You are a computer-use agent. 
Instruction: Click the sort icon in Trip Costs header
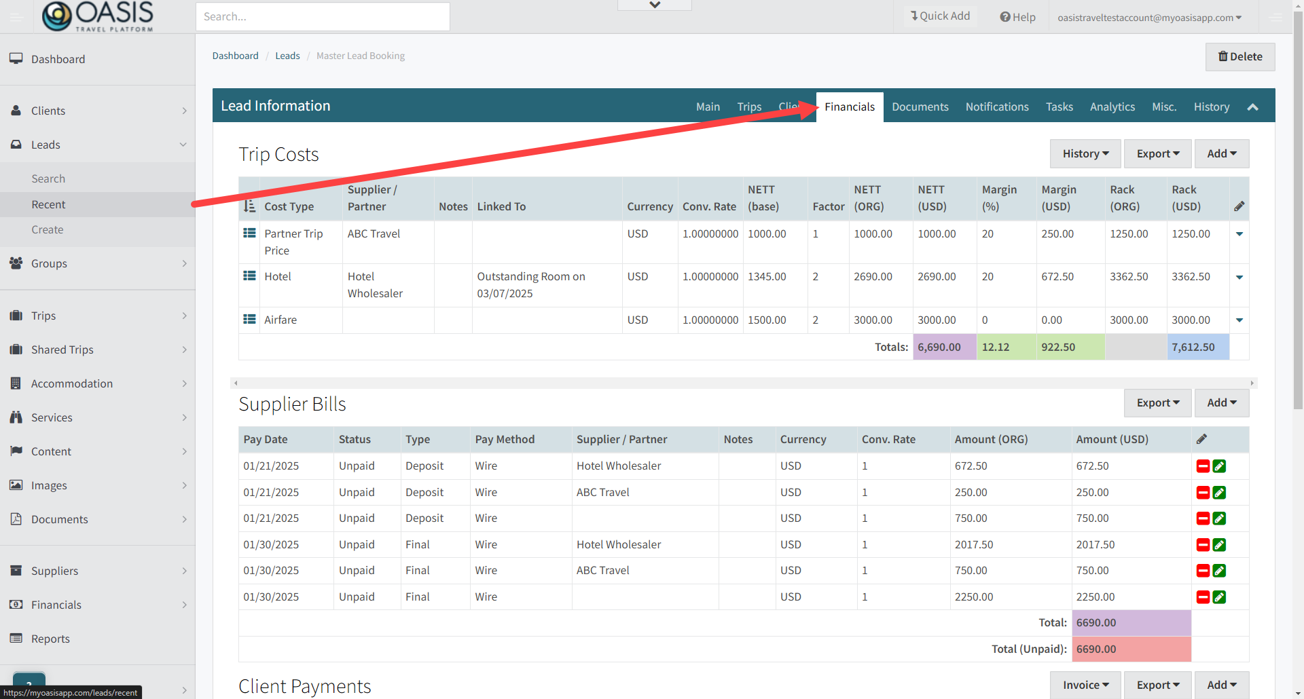249,206
